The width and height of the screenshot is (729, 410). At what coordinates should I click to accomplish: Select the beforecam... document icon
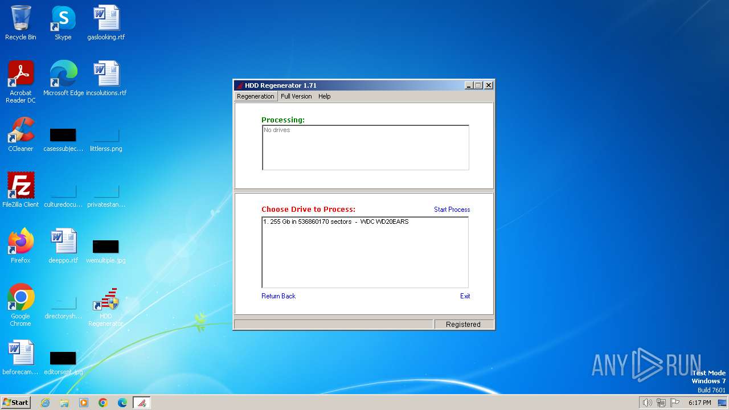(21, 358)
